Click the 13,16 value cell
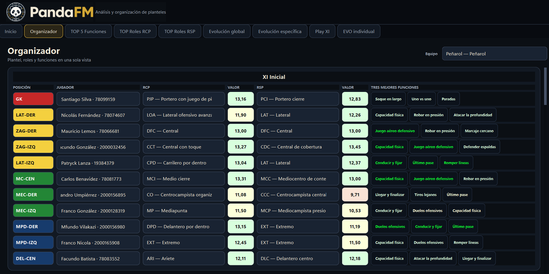This screenshot has height=274, width=549. [x=241, y=99]
